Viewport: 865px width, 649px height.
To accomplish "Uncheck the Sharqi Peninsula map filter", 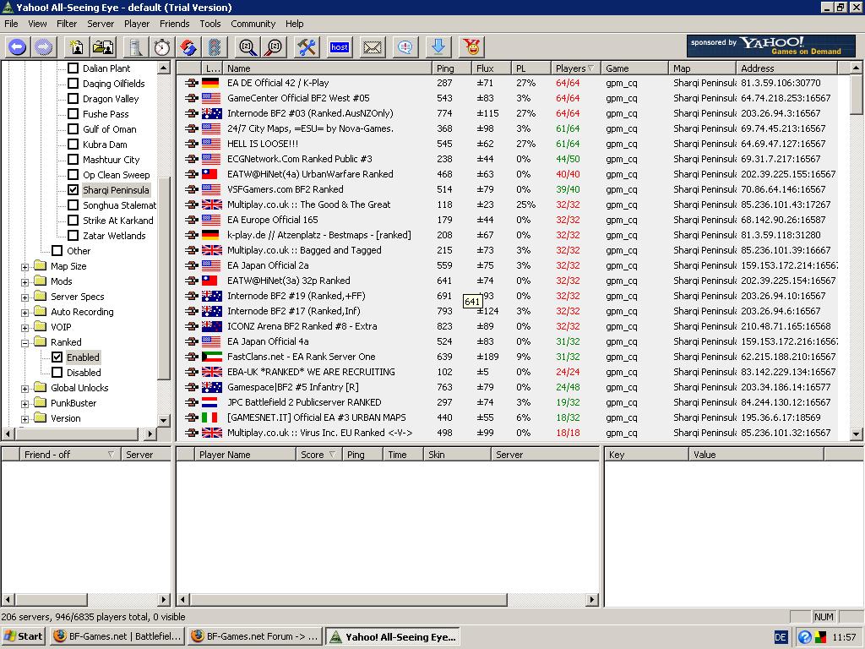I will [73, 190].
